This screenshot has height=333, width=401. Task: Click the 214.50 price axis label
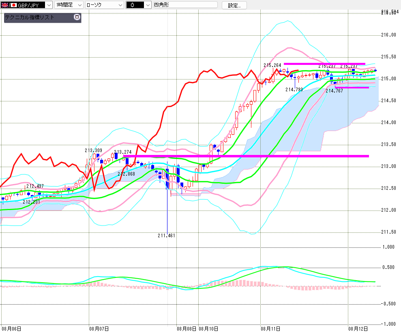tap(388, 101)
